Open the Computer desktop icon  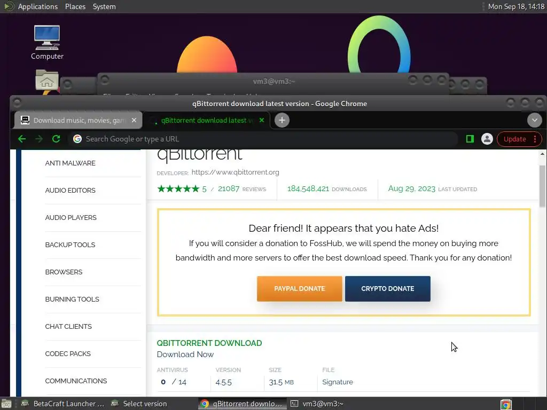[x=47, y=43]
